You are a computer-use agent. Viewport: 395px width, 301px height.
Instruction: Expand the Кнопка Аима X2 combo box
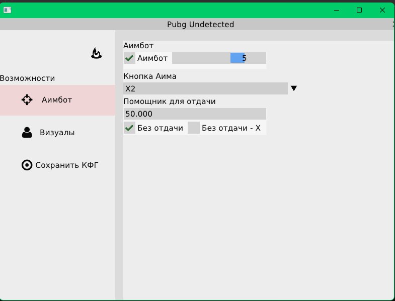tap(205, 88)
